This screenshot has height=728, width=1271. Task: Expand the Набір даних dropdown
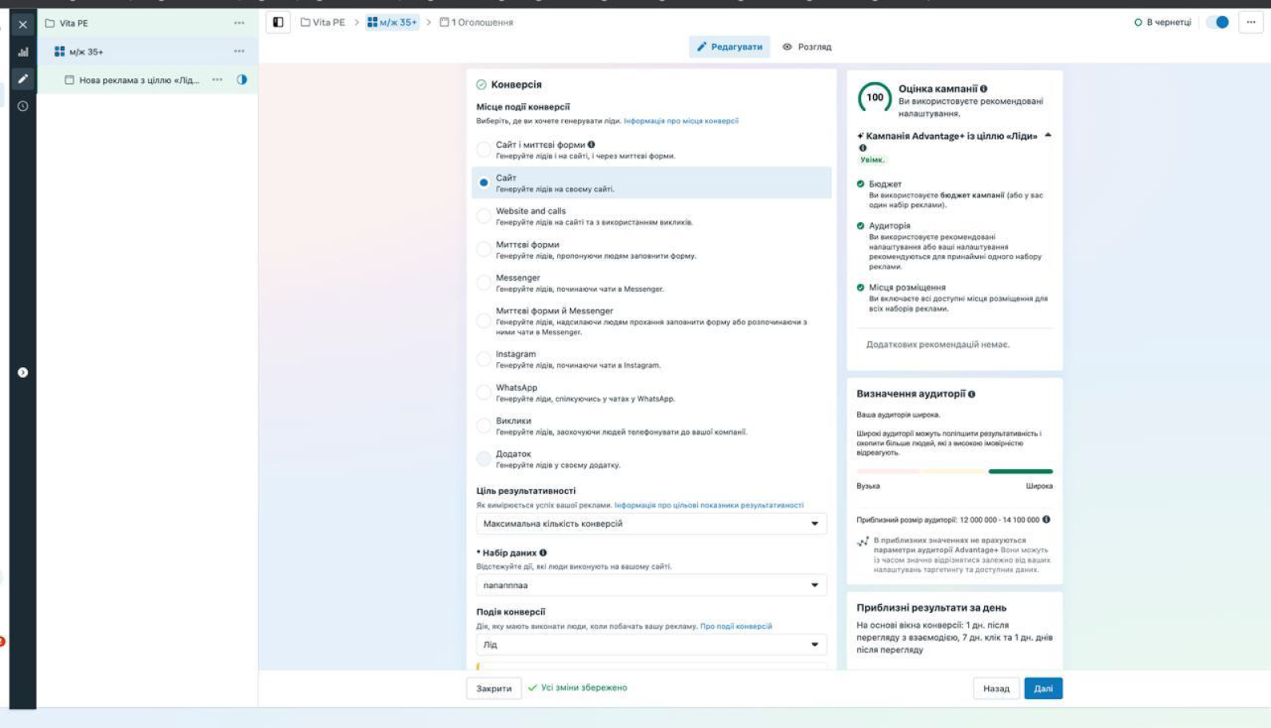(651, 585)
